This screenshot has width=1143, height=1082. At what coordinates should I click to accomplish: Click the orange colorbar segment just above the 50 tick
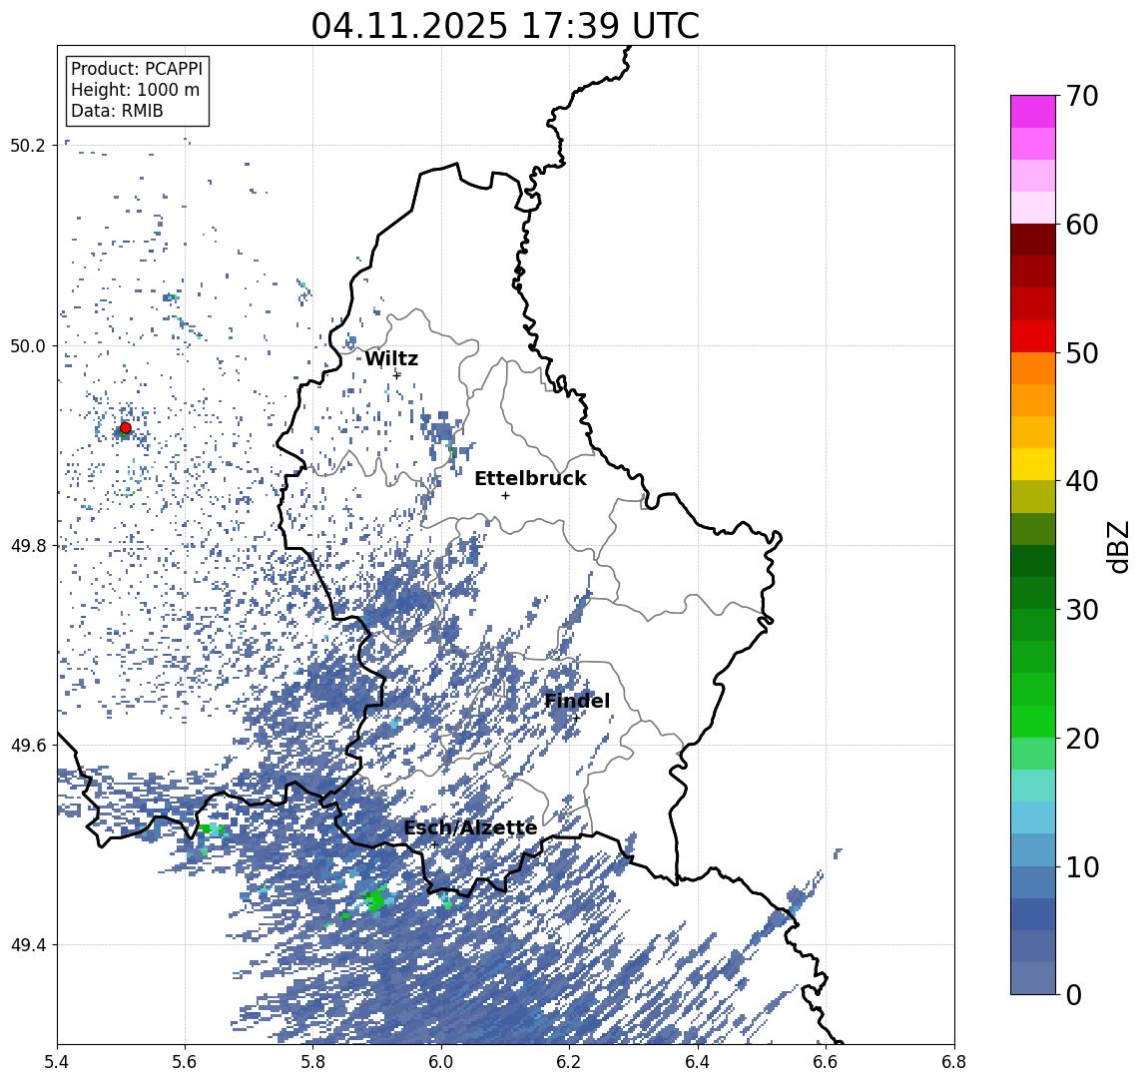click(x=1033, y=368)
